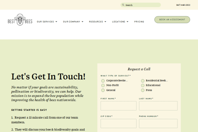This screenshot has width=198, height=132.
Task: Focus the First Name input field
Action: 118,106
